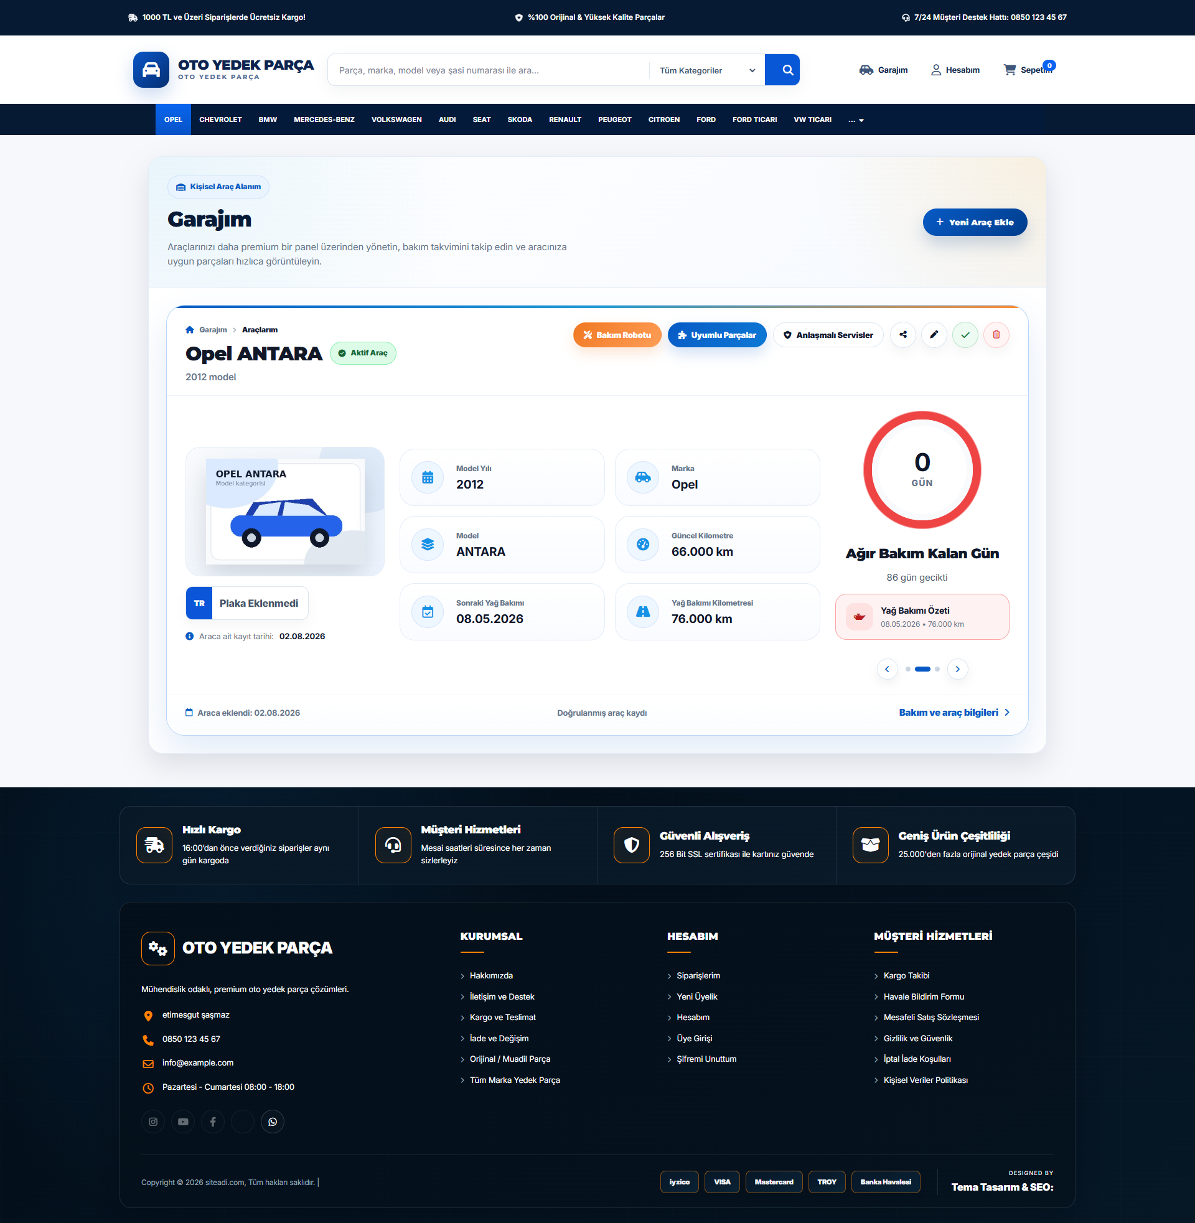Viewport: 1195px width, 1223px height.
Task: Go to next slide arrow
Action: point(957,669)
